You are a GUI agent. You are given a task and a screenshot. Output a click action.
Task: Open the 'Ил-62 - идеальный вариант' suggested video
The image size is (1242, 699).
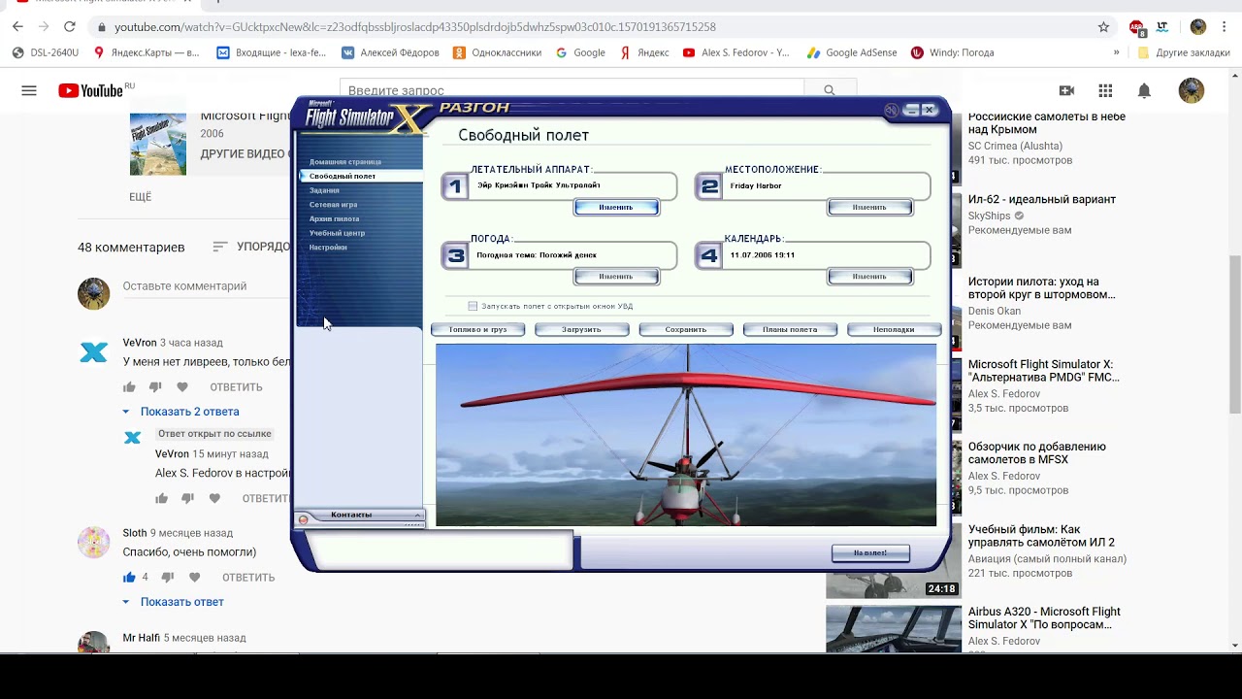tap(1041, 199)
